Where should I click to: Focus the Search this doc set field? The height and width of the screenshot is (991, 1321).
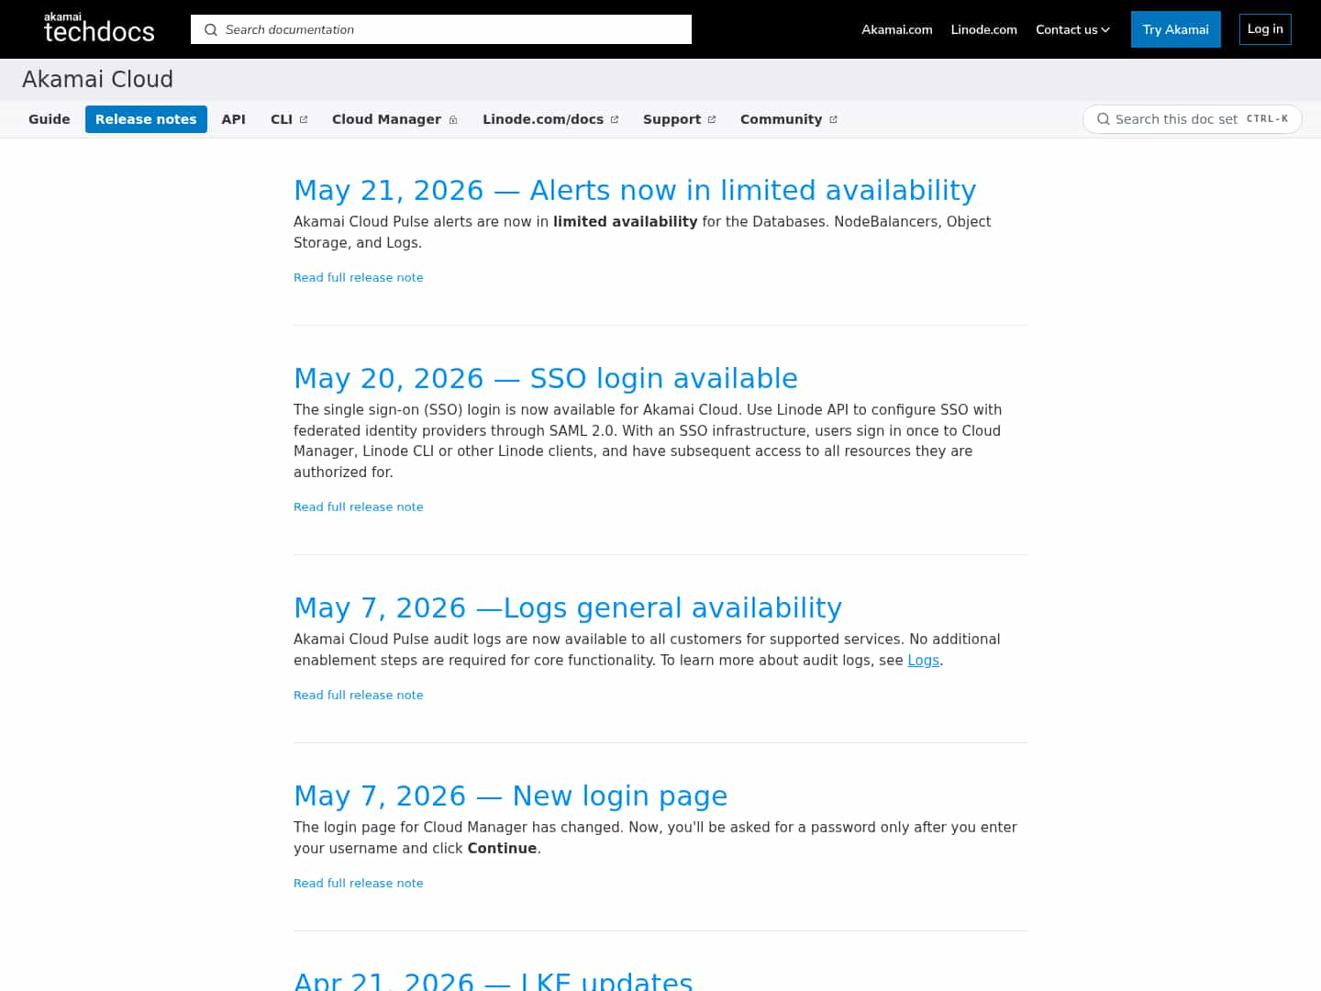[1193, 119]
